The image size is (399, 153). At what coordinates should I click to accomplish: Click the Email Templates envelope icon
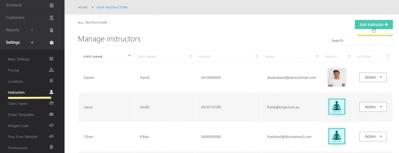point(51,114)
